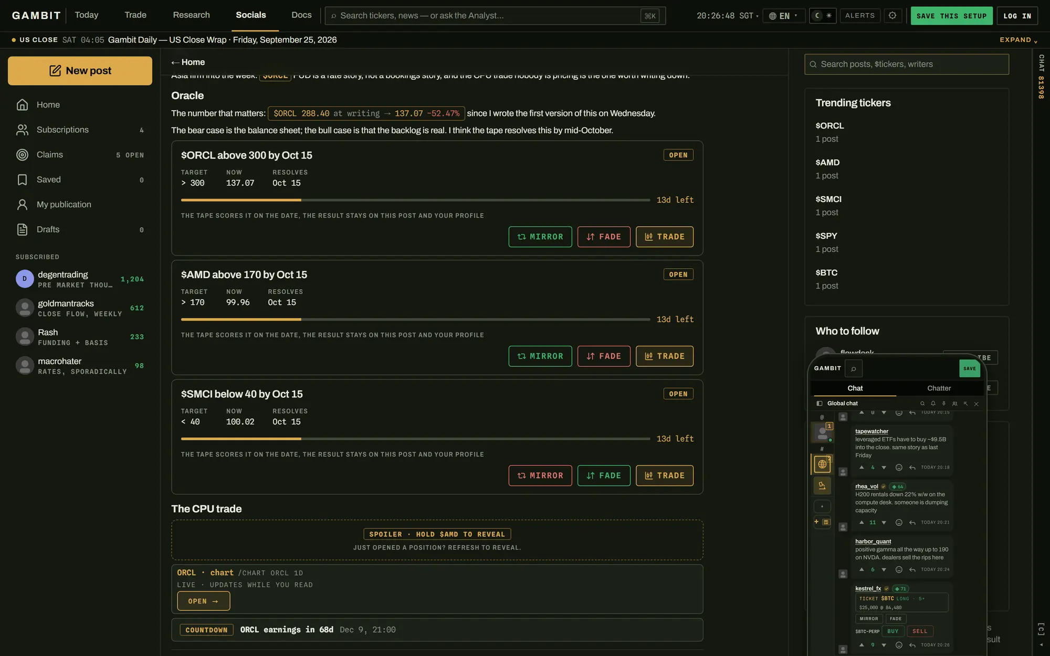Click the pop-out arrow icon in Global chat
The width and height of the screenshot is (1050, 656).
[x=965, y=404]
